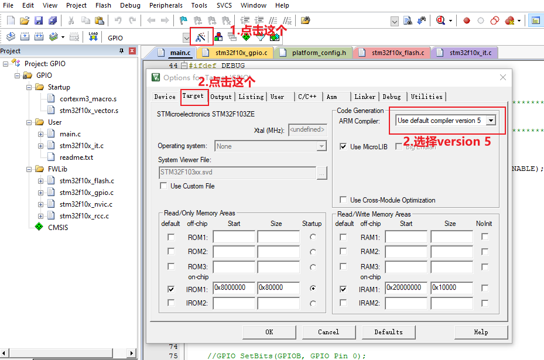
Task: Click the Build target icon
Action: point(25,36)
